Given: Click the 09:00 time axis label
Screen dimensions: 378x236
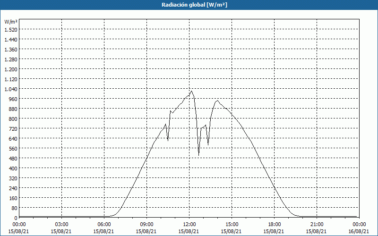Looking at the screenshot, I should (x=146, y=225).
